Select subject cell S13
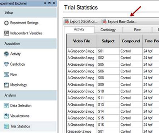 [108, 105]
